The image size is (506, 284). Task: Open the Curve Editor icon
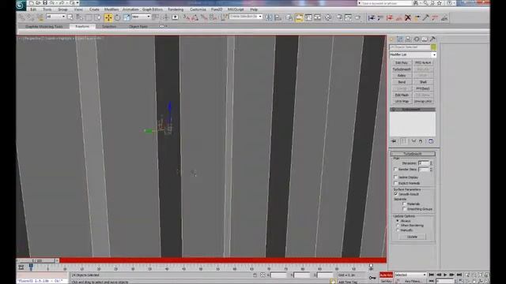click(x=308, y=17)
